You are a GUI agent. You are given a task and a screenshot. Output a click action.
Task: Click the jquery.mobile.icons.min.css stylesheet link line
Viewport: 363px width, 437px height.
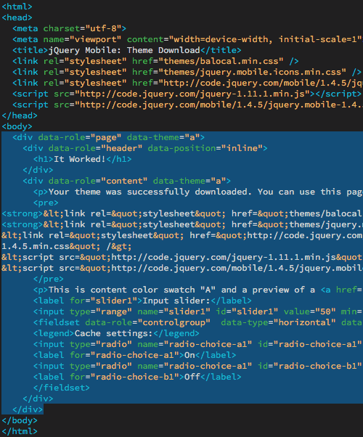click(x=187, y=72)
